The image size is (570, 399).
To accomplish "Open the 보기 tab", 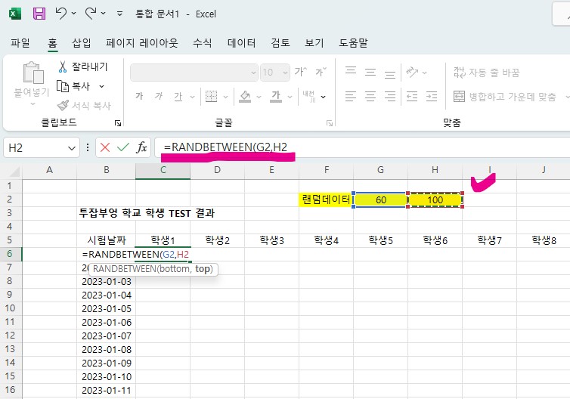I will (314, 43).
